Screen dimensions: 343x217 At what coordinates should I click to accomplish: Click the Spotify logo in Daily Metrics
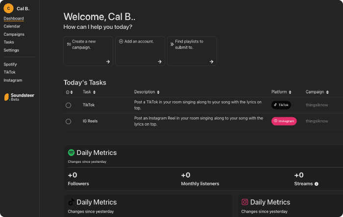(71, 152)
